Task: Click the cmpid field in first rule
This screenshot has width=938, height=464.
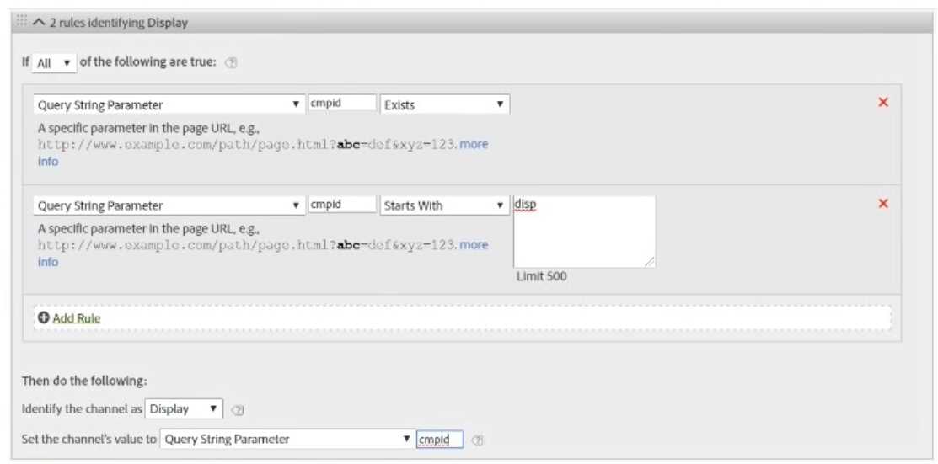Action: click(342, 104)
